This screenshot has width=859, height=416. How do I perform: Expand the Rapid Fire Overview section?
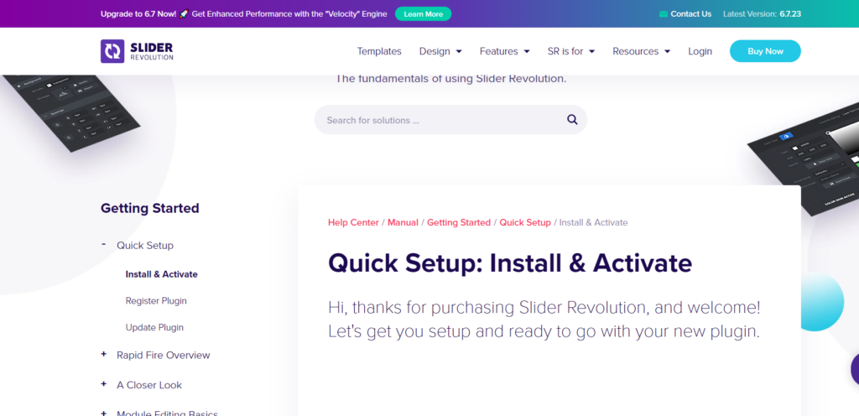pos(103,355)
